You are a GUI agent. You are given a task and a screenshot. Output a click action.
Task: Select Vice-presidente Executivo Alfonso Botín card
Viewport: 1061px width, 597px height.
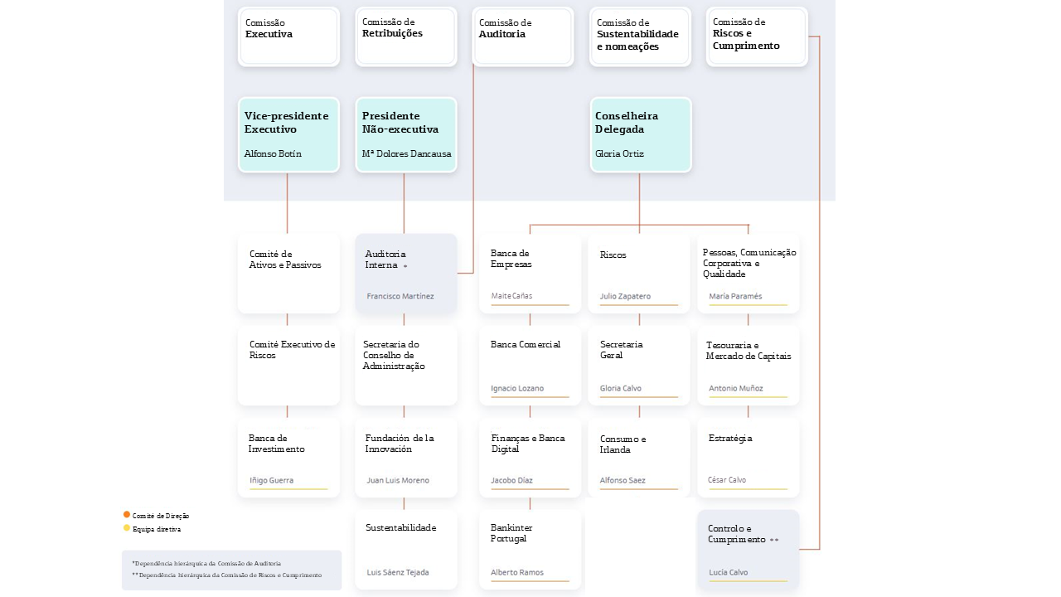[x=288, y=135]
